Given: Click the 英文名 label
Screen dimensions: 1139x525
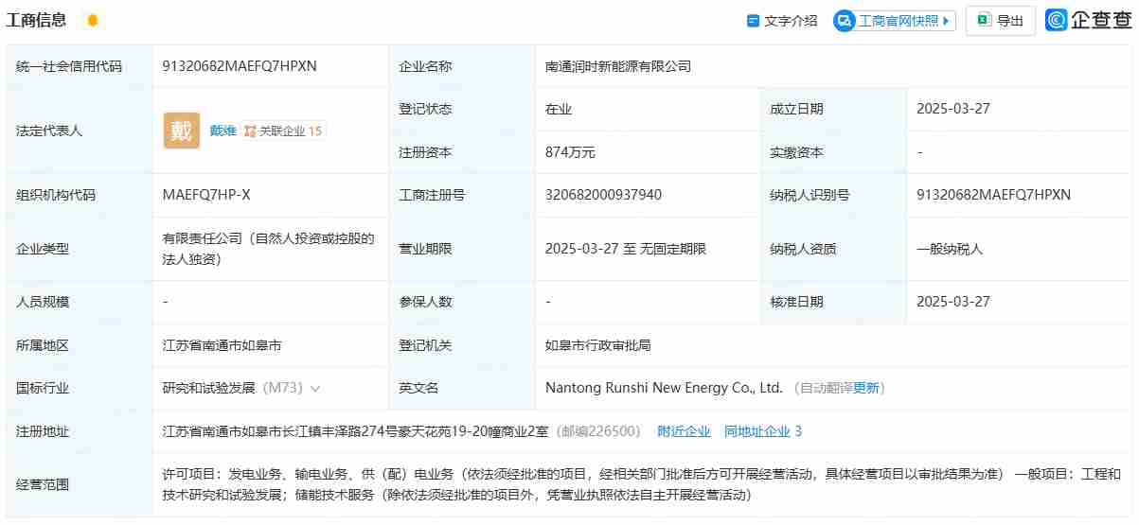Looking at the screenshot, I should click(x=418, y=388).
